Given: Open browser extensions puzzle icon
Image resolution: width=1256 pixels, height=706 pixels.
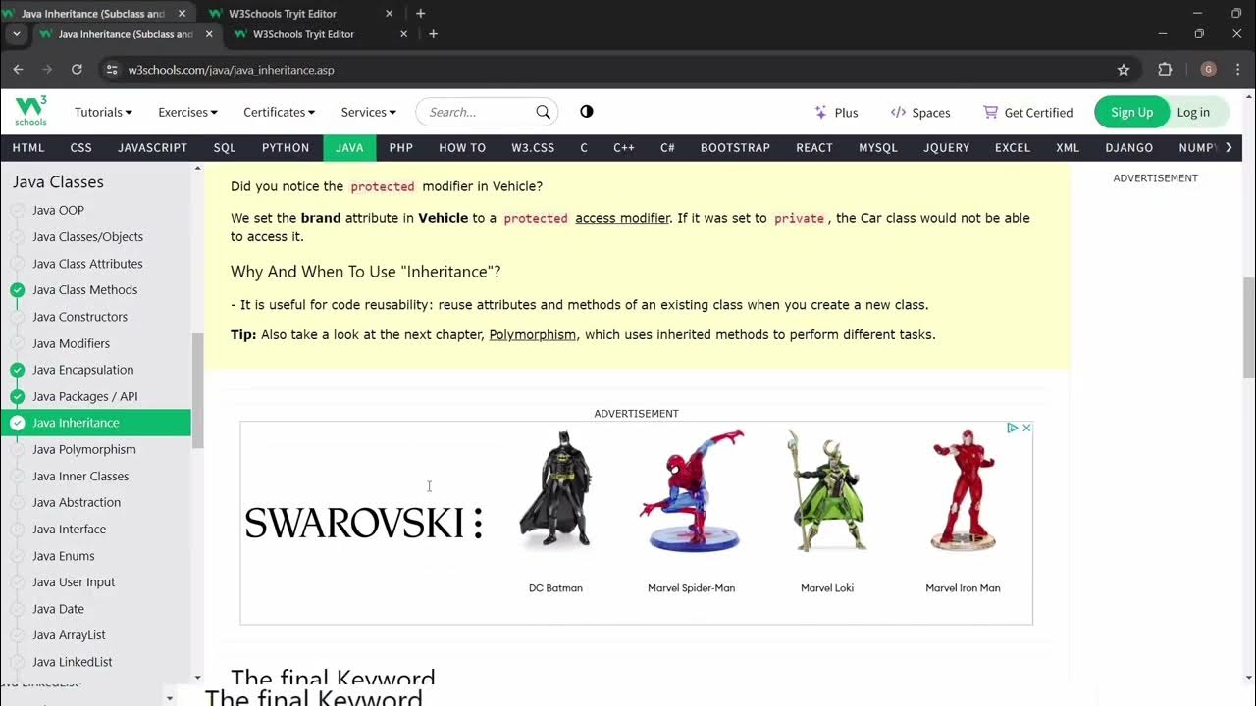Looking at the screenshot, I should (1165, 70).
